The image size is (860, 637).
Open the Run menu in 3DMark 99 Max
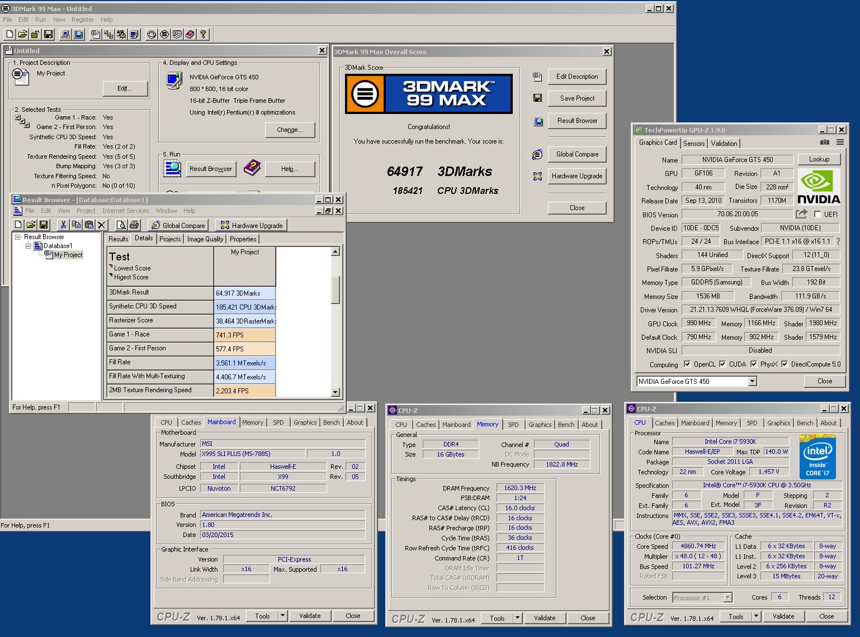pos(40,20)
